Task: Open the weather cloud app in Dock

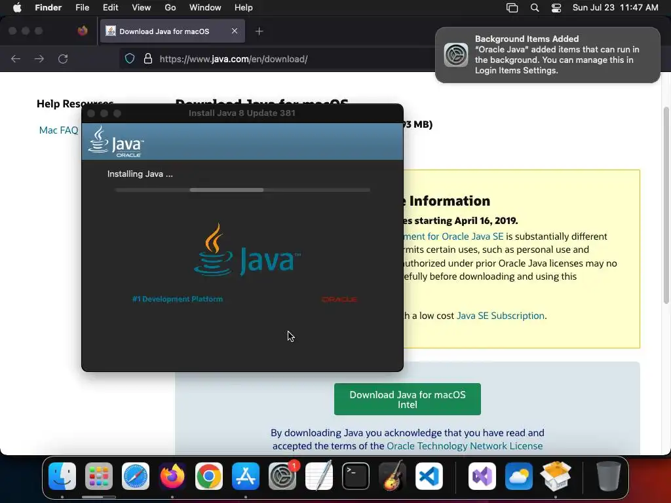Action: click(519, 476)
